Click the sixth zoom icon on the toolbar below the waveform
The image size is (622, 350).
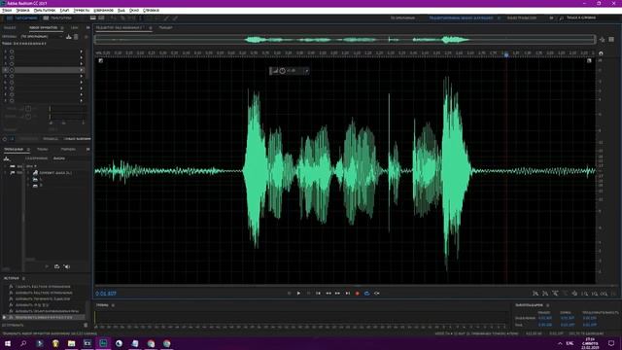coord(585,294)
